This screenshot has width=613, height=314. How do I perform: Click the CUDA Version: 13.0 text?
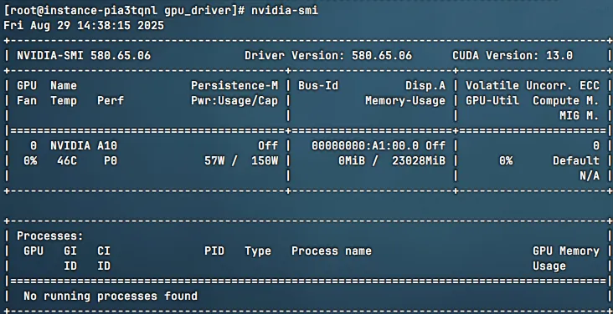click(513, 56)
